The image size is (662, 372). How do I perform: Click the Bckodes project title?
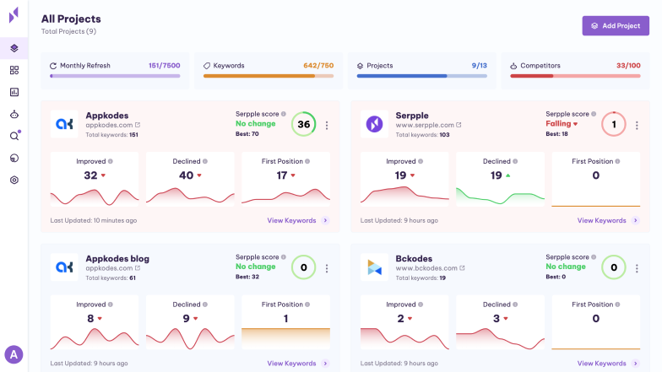(x=414, y=258)
